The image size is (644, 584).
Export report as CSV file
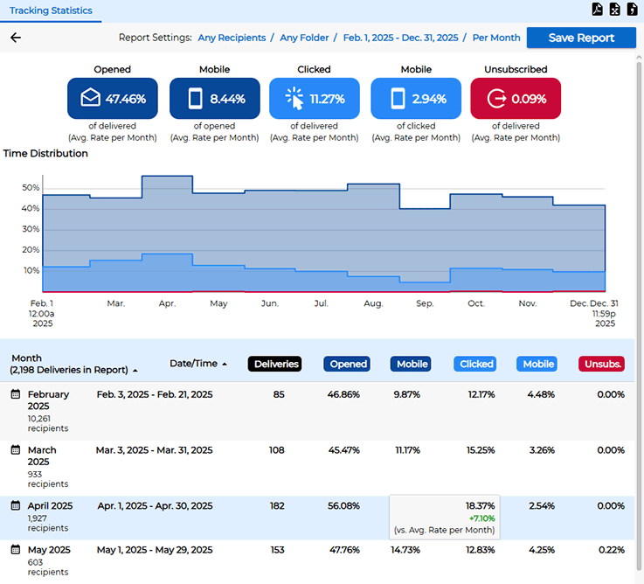[632, 10]
